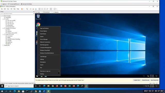
Task: Open the stretch guest dropdown arrow
Action: point(56,9)
